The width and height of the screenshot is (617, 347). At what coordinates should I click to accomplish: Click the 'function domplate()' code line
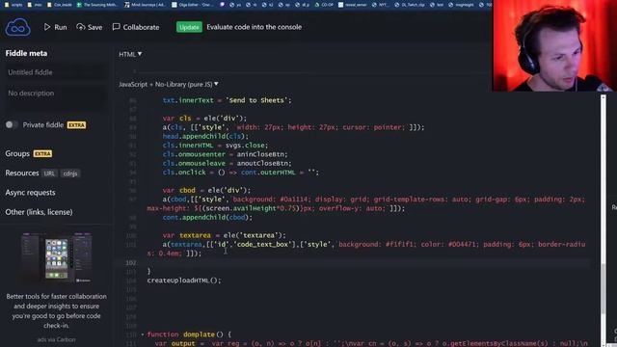point(189,334)
